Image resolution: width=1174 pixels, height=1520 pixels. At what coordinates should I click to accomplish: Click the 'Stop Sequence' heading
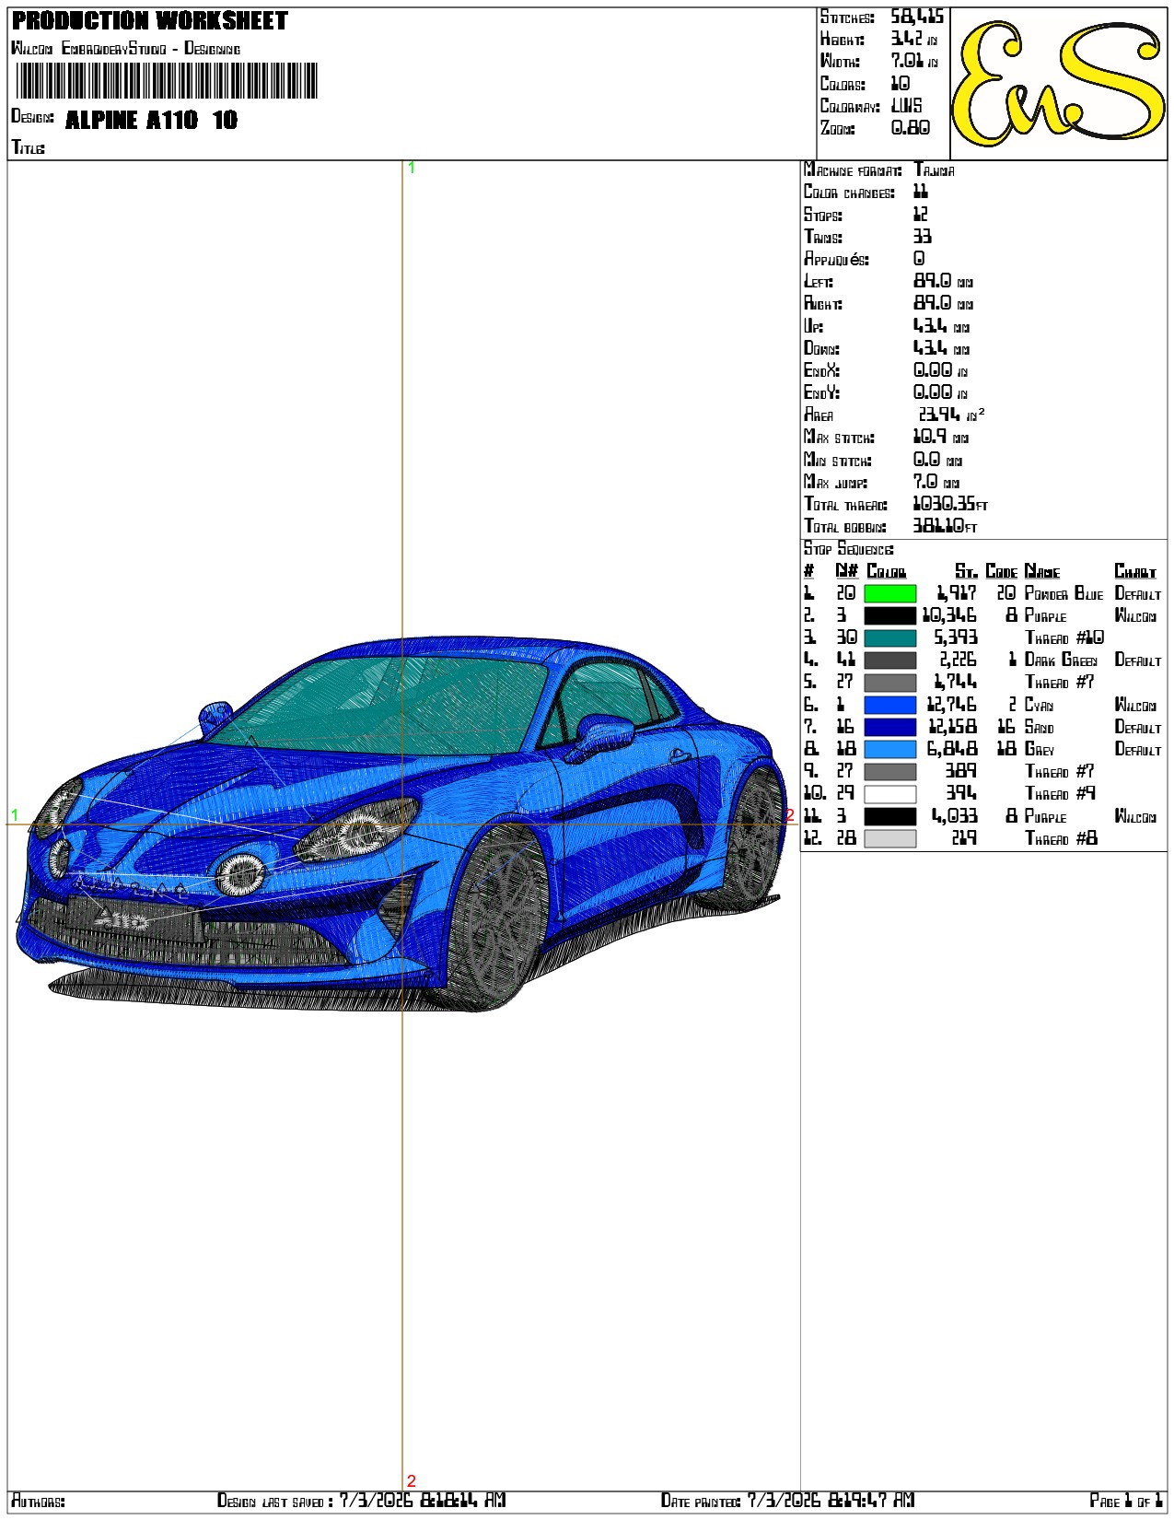pos(848,549)
